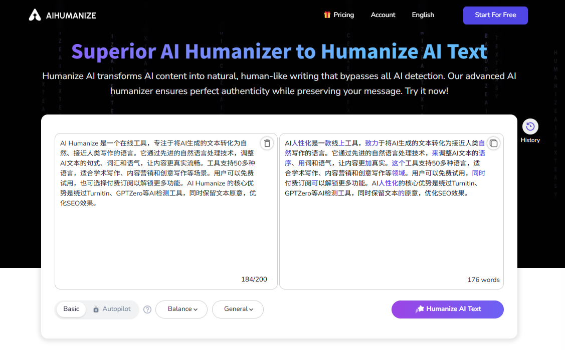
Task: Clear input text with trash icon
Action: point(267,143)
